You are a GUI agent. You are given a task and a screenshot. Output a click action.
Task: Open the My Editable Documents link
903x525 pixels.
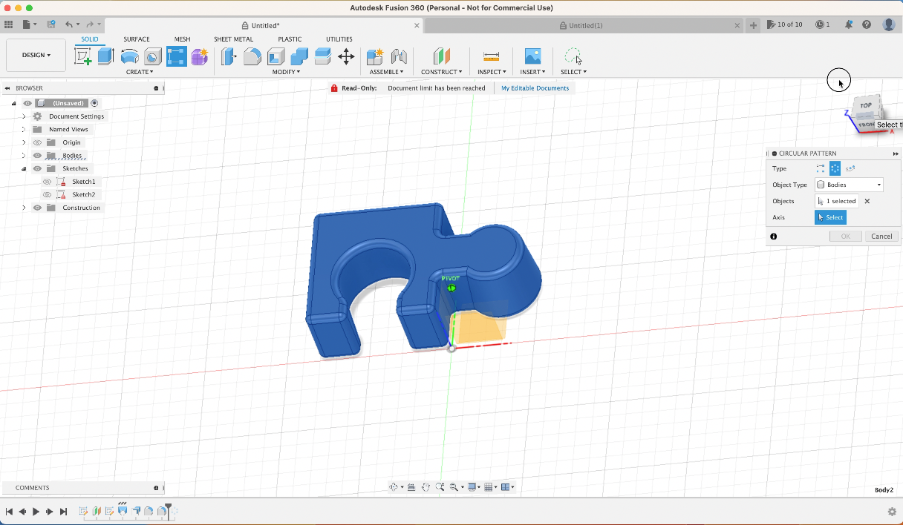coord(535,88)
